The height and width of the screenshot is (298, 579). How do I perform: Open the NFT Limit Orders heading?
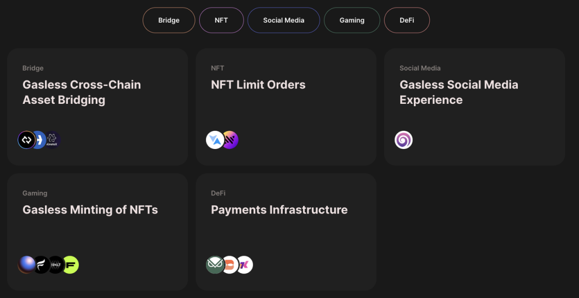[x=258, y=85]
